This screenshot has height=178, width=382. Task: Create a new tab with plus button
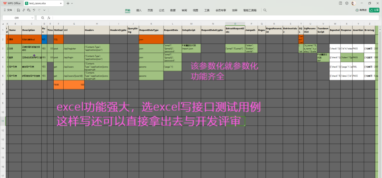[68, 3]
